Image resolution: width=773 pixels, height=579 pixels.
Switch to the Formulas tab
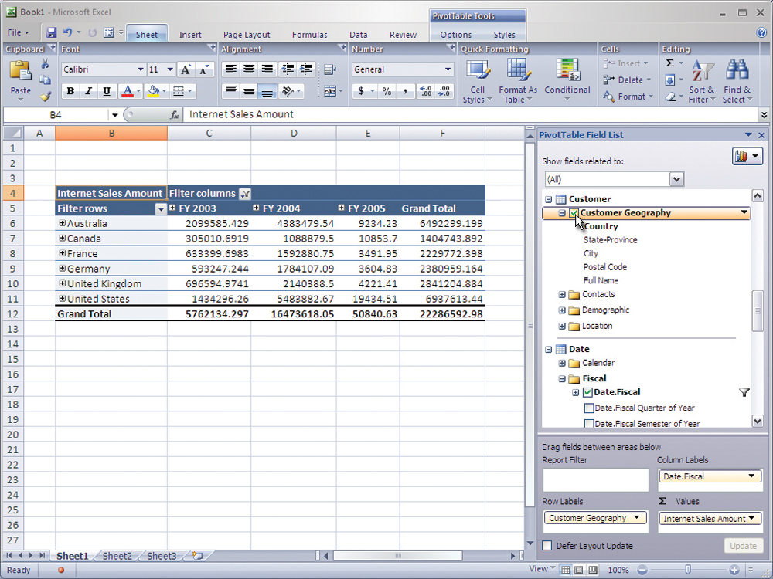(x=310, y=35)
